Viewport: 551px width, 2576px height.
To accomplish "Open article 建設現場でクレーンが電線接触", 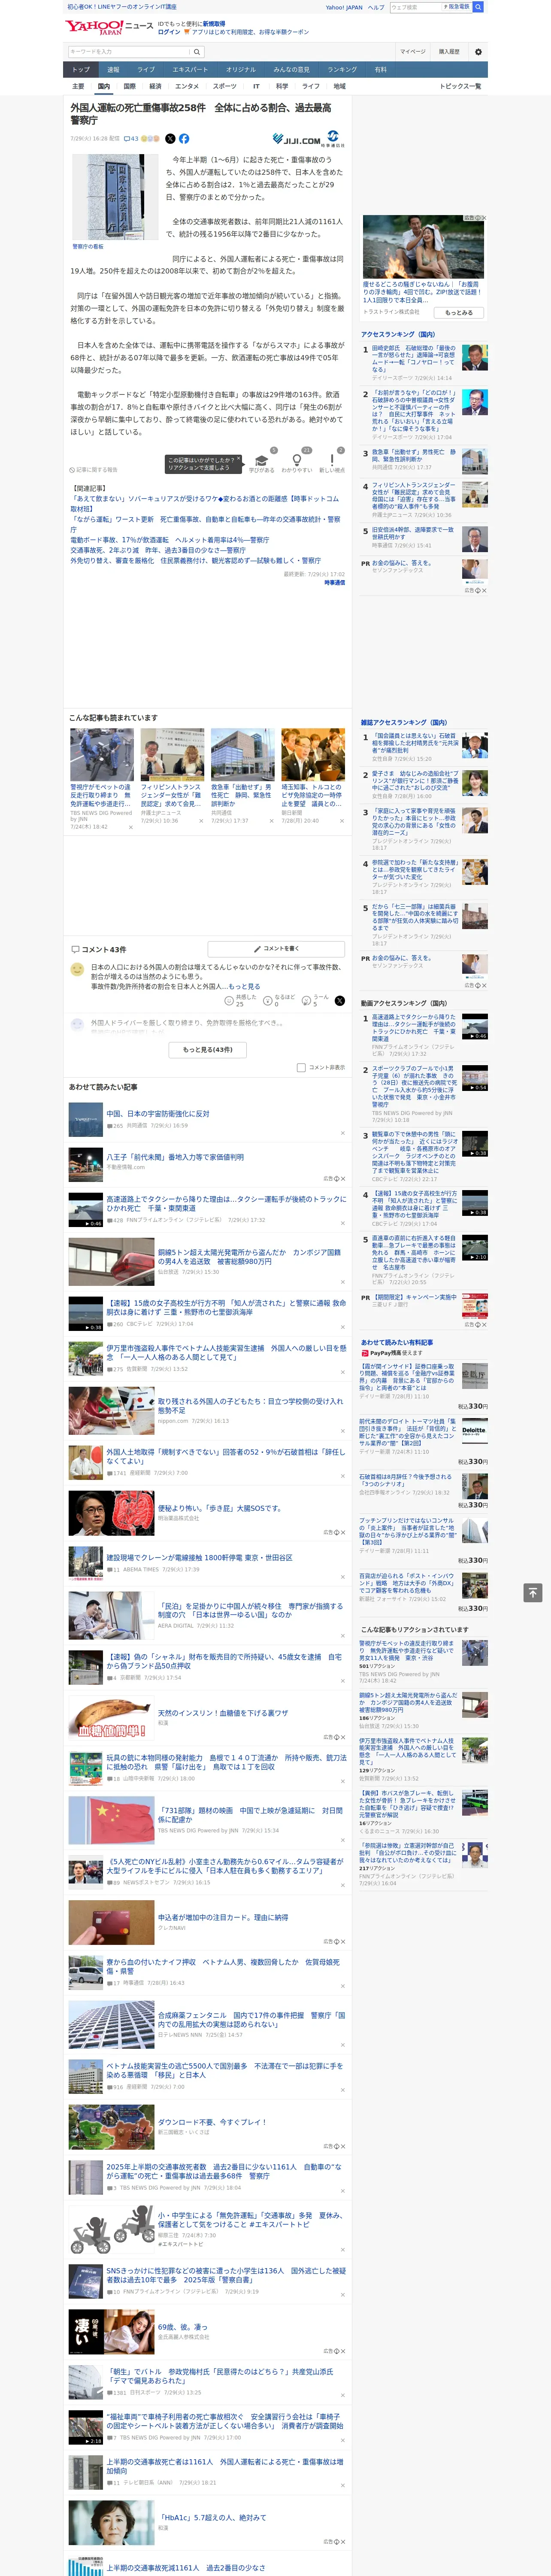I will [x=200, y=1558].
